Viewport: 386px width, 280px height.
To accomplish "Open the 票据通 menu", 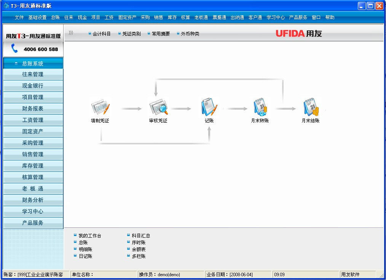I will [219, 18].
